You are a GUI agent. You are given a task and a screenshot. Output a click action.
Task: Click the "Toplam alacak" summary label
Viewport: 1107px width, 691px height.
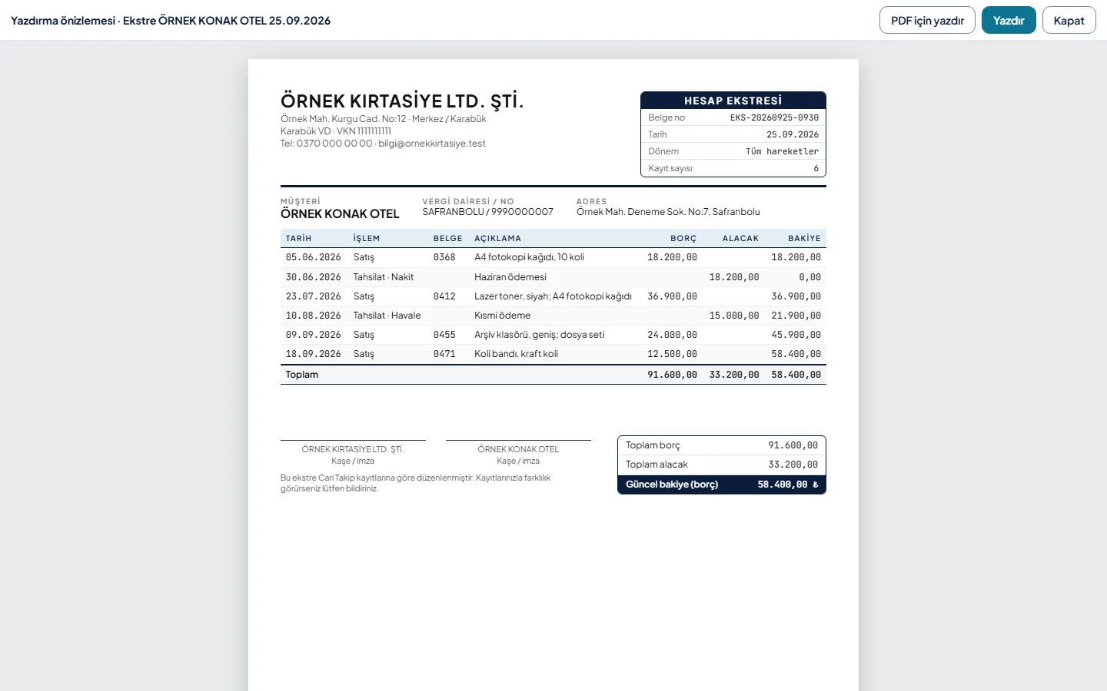[x=657, y=465]
